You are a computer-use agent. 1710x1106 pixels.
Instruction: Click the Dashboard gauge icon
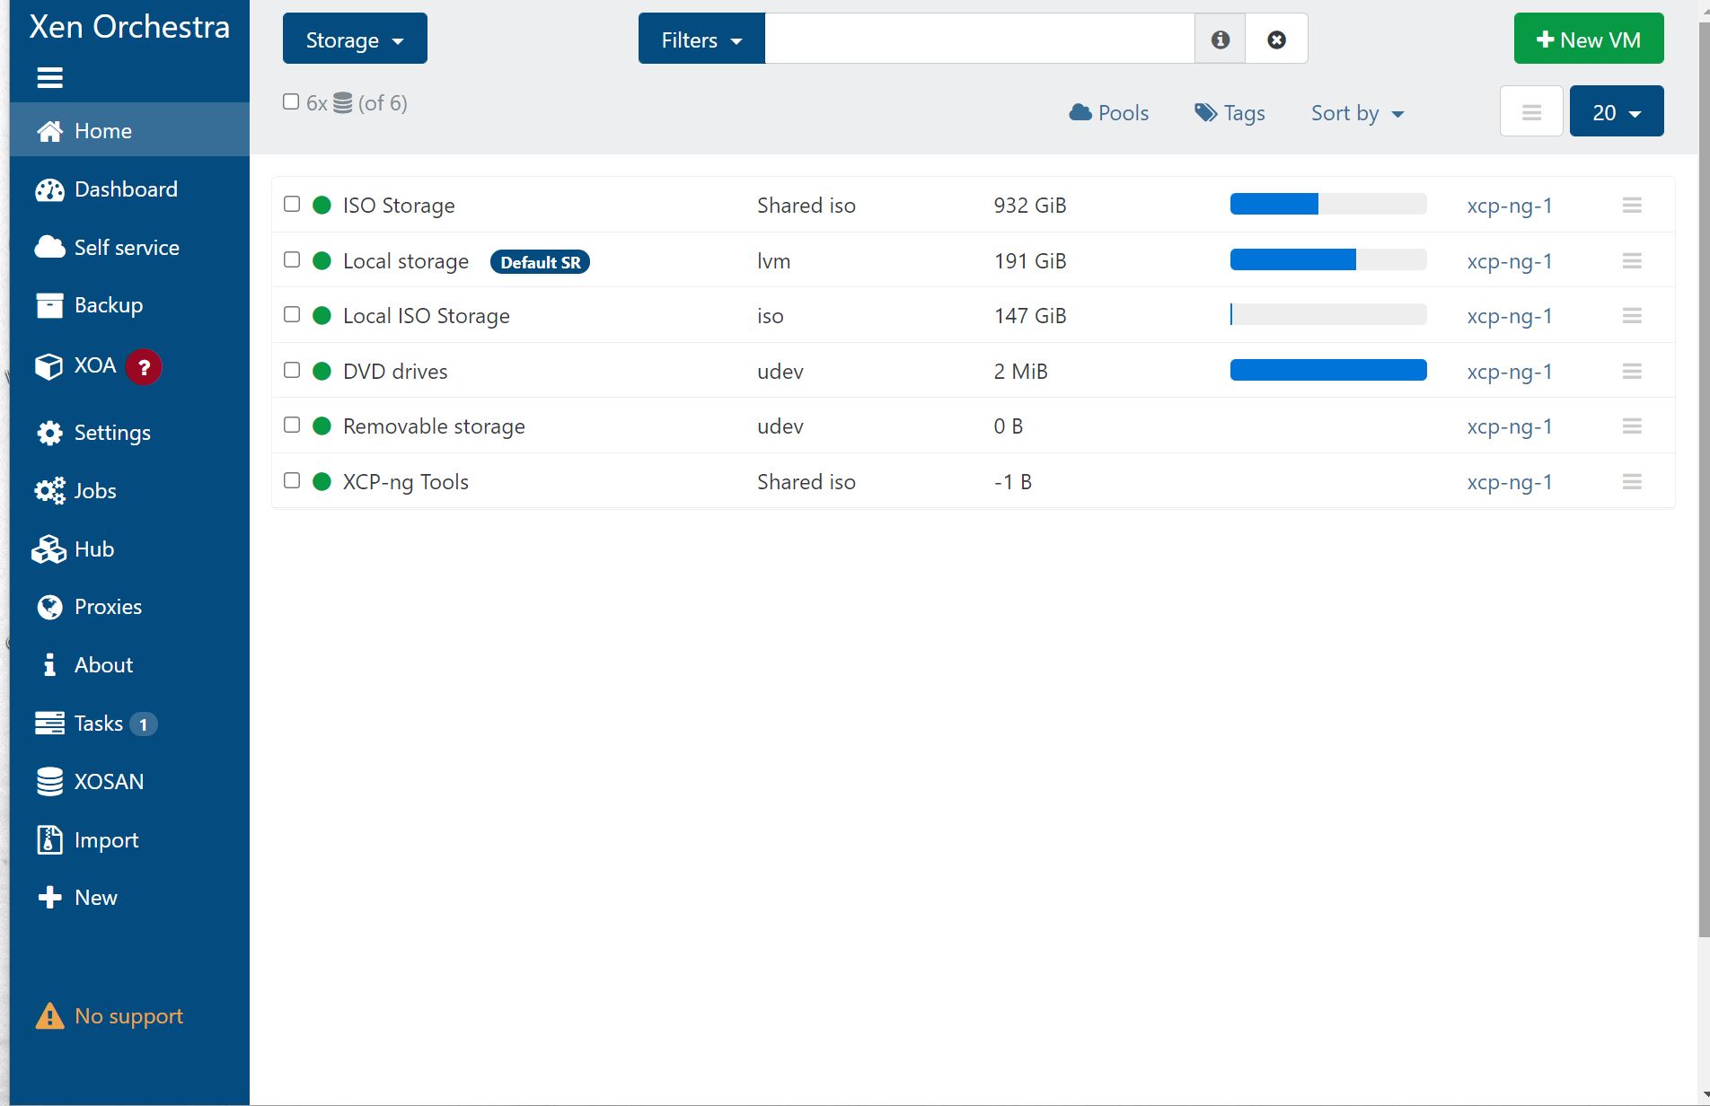50,189
